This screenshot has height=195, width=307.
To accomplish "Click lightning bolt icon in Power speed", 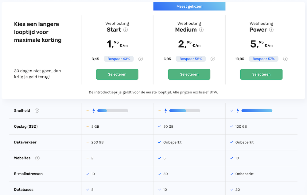I will tap(238, 111).
